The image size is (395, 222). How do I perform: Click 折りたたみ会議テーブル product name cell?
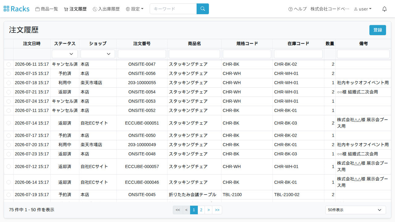coord(194,195)
